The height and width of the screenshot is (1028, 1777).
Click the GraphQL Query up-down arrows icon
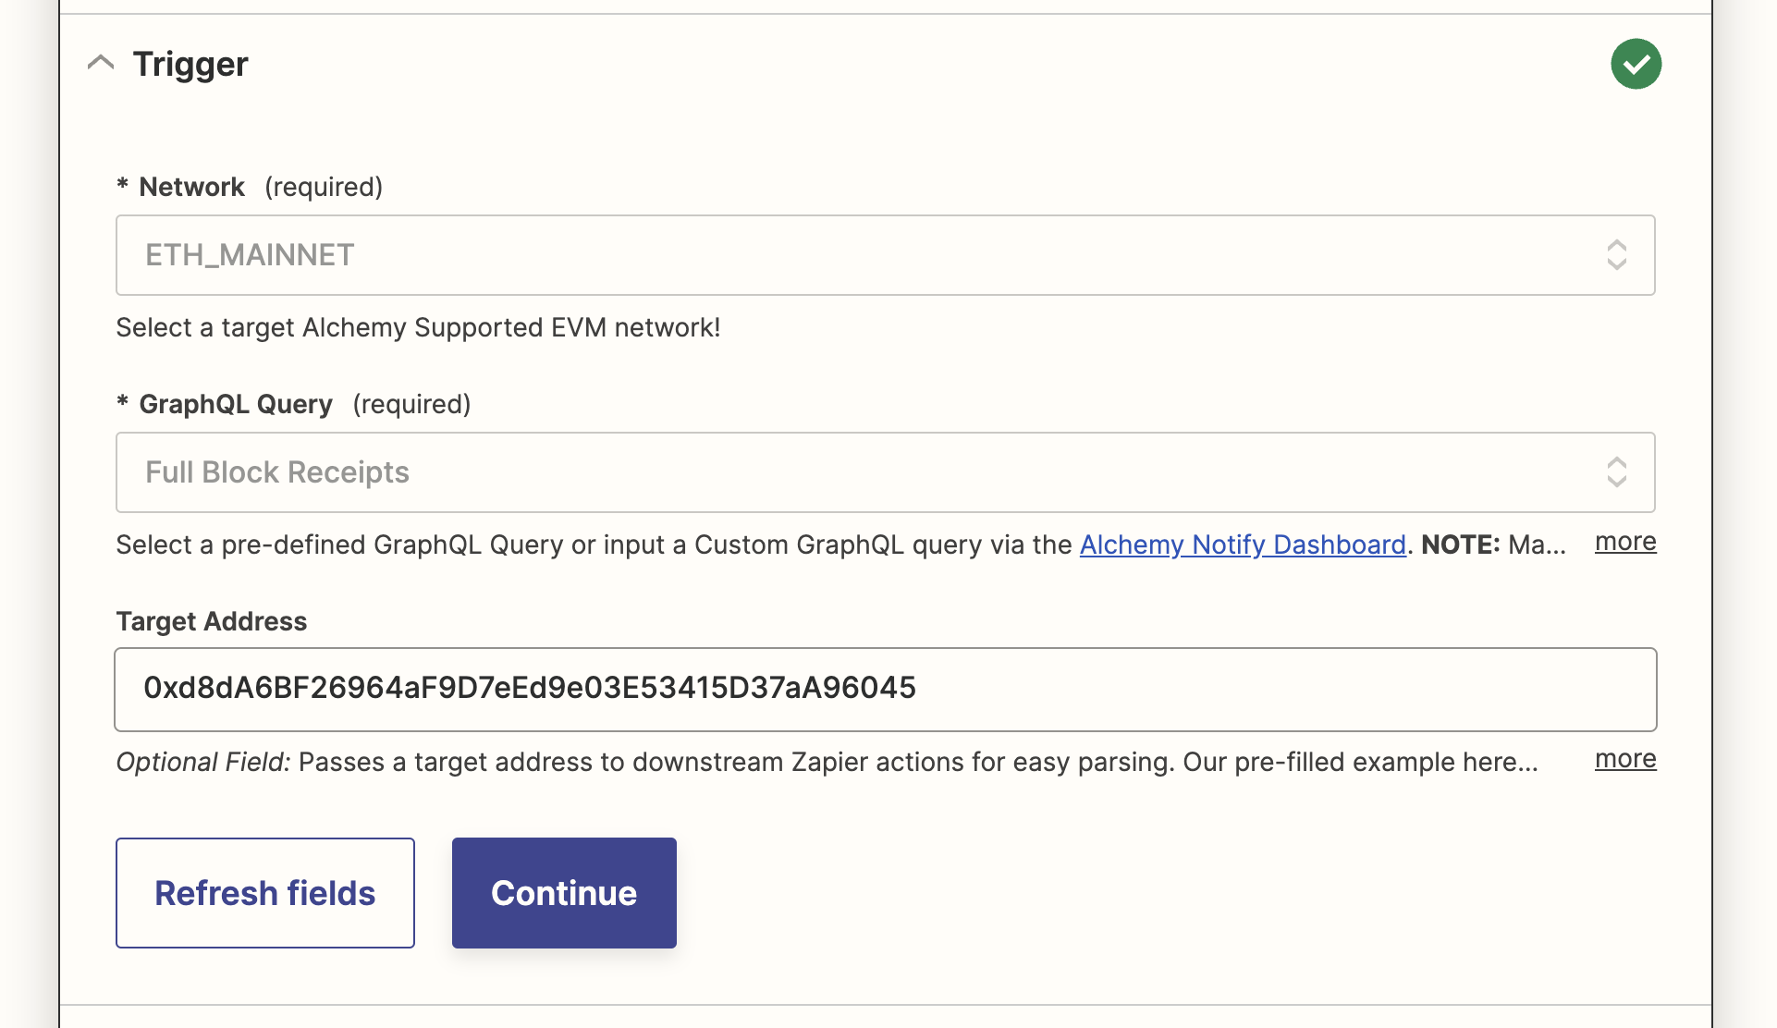coord(1616,472)
